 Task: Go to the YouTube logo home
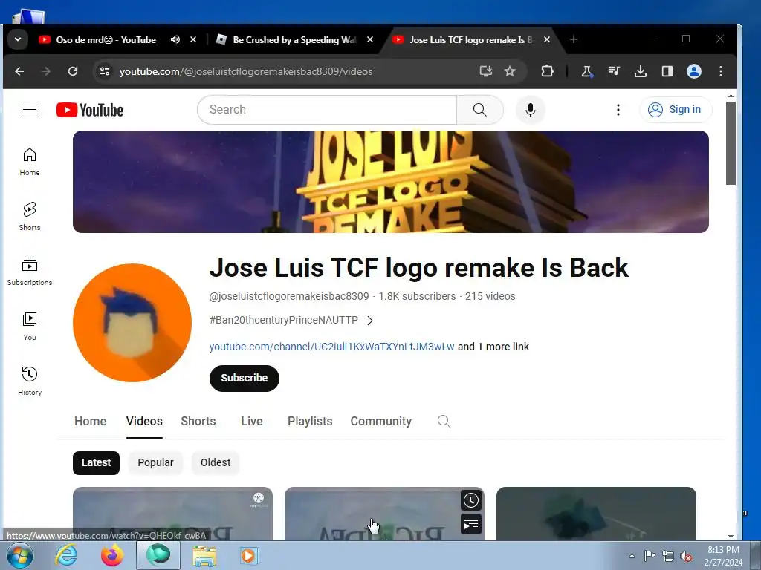click(x=90, y=110)
